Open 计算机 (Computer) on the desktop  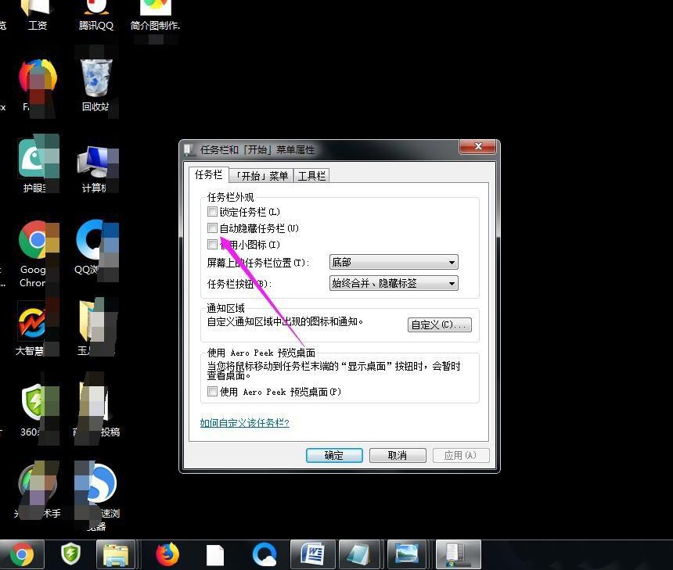click(95, 160)
